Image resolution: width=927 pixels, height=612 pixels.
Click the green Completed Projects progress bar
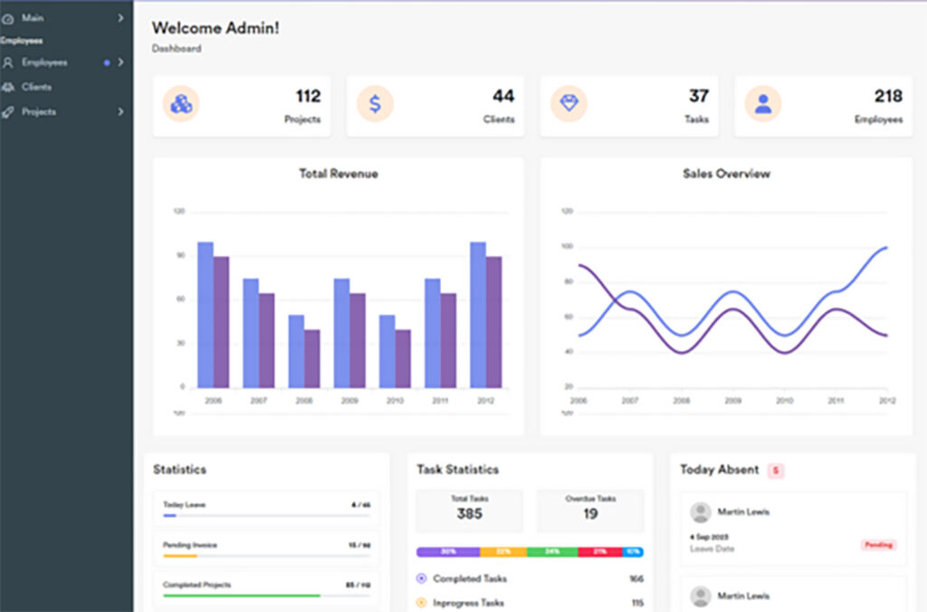point(241,596)
